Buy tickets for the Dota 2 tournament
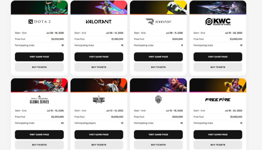262x150 pixels. (39, 67)
